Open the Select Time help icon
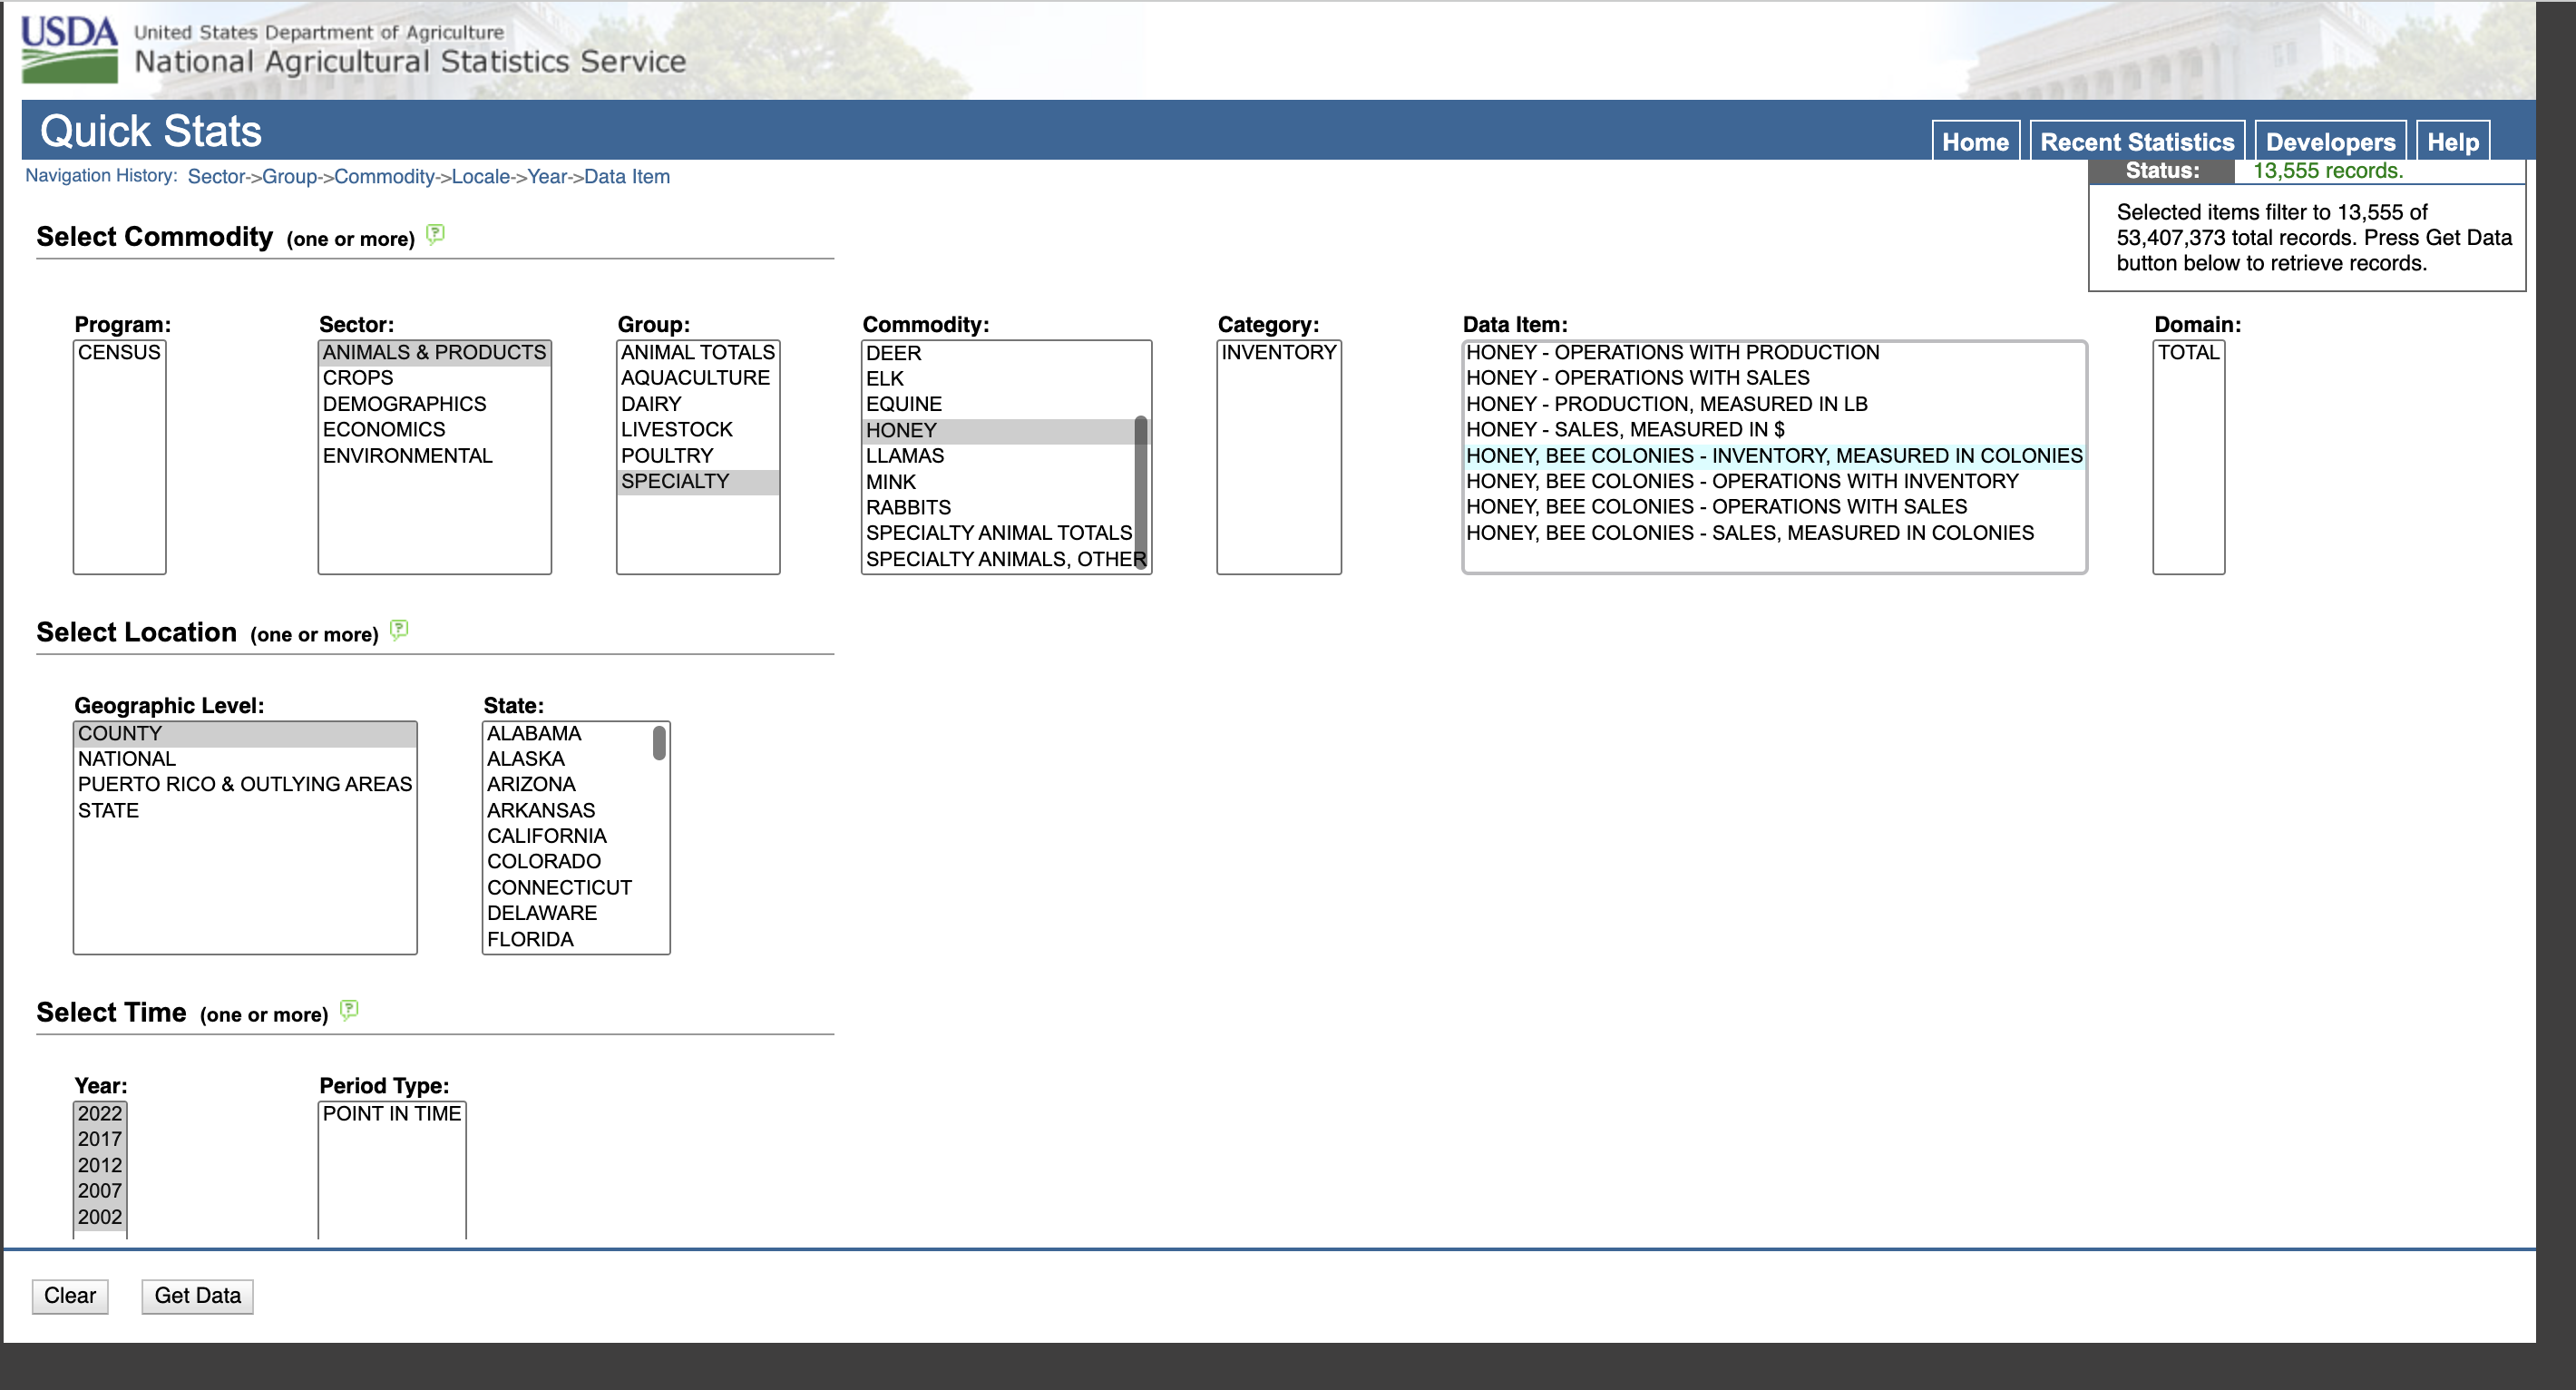Screen dimensions: 2576x1390 coord(349,1010)
